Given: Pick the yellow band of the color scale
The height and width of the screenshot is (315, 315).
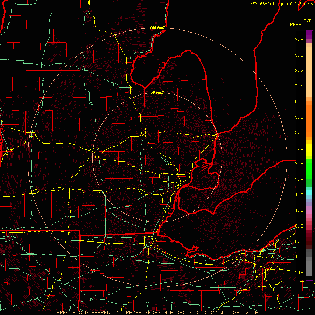Looking at the screenshot, I should (x=309, y=150).
